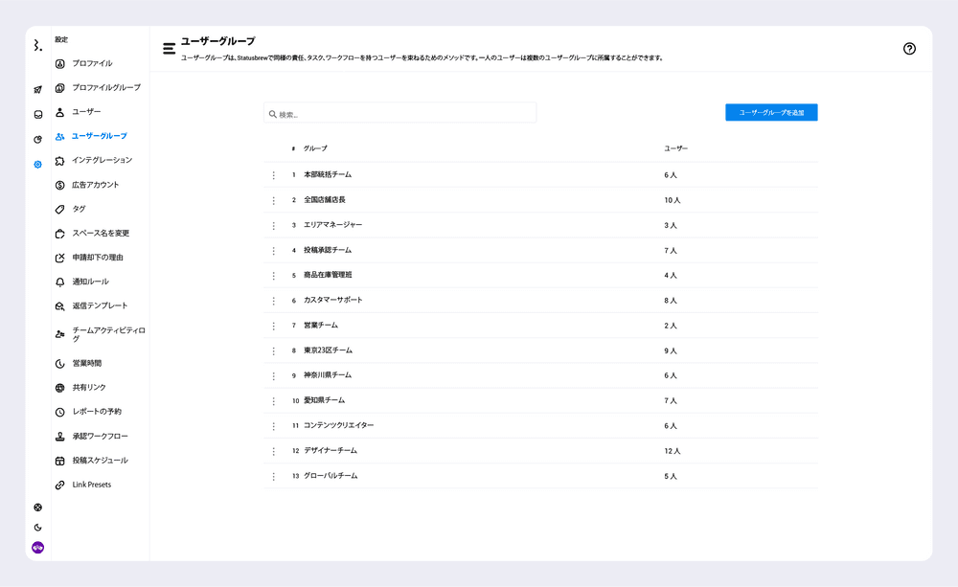The width and height of the screenshot is (958, 587).
Task: Go to 承認ワークフロー settings page
Action: click(x=100, y=437)
